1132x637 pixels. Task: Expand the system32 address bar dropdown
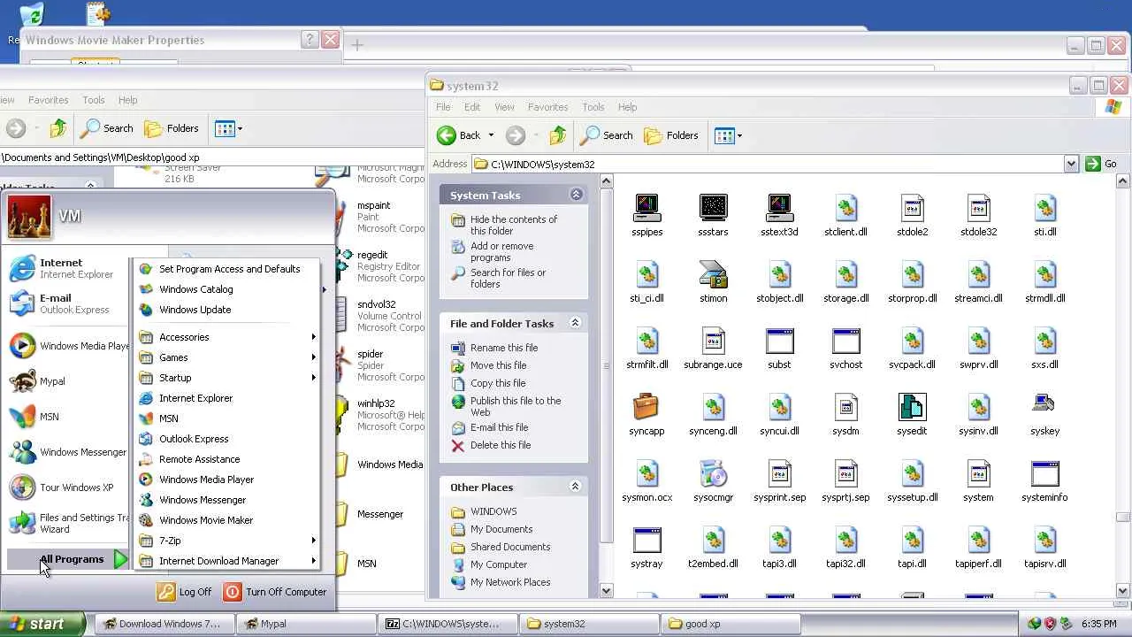[x=1071, y=164]
